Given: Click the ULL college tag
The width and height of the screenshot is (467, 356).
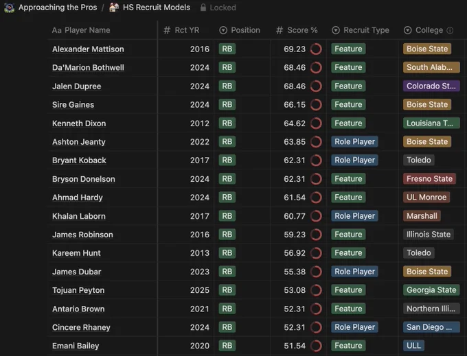Looking at the screenshot, I should point(413,346).
